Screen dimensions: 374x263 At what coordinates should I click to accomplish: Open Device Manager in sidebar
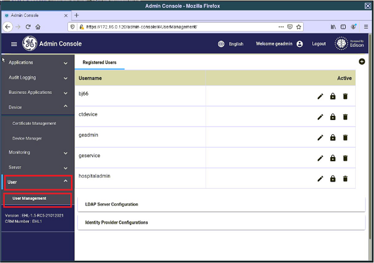click(x=27, y=138)
